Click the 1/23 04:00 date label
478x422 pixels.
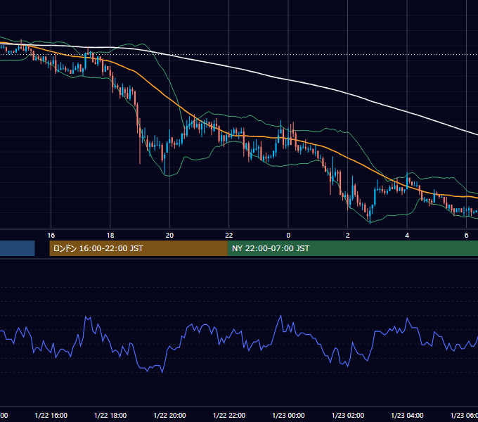tap(407, 415)
